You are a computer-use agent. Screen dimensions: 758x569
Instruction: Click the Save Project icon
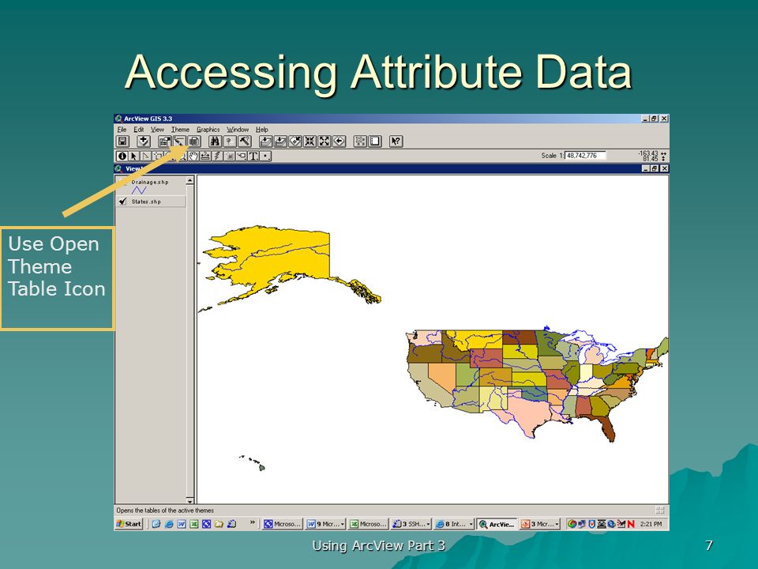[123, 141]
